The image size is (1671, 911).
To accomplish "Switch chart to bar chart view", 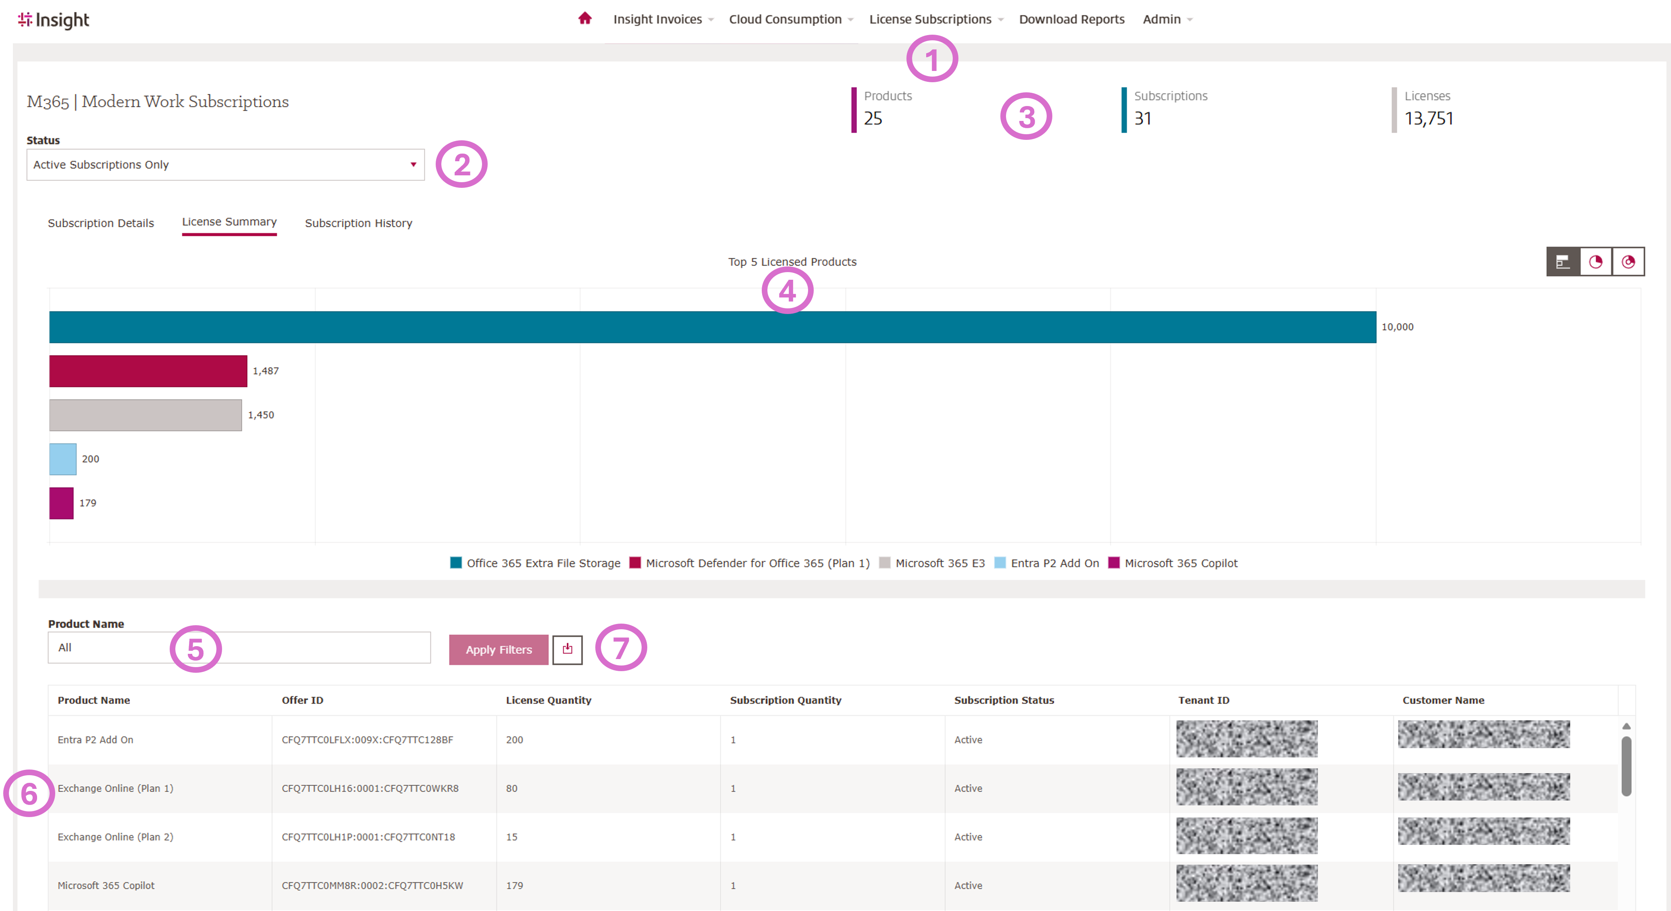I will click(1563, 262).
